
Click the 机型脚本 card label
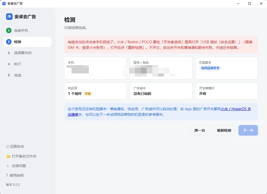205,62
